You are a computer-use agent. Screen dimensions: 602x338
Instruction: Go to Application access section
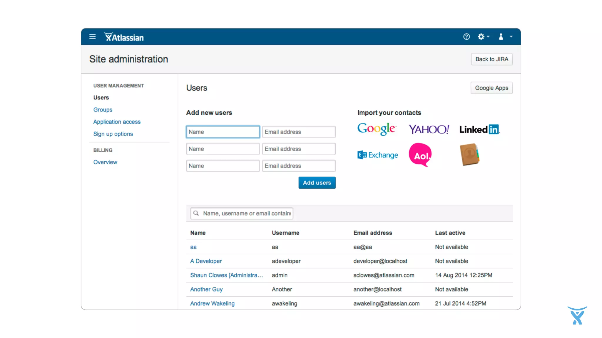[x=117, y=122]
